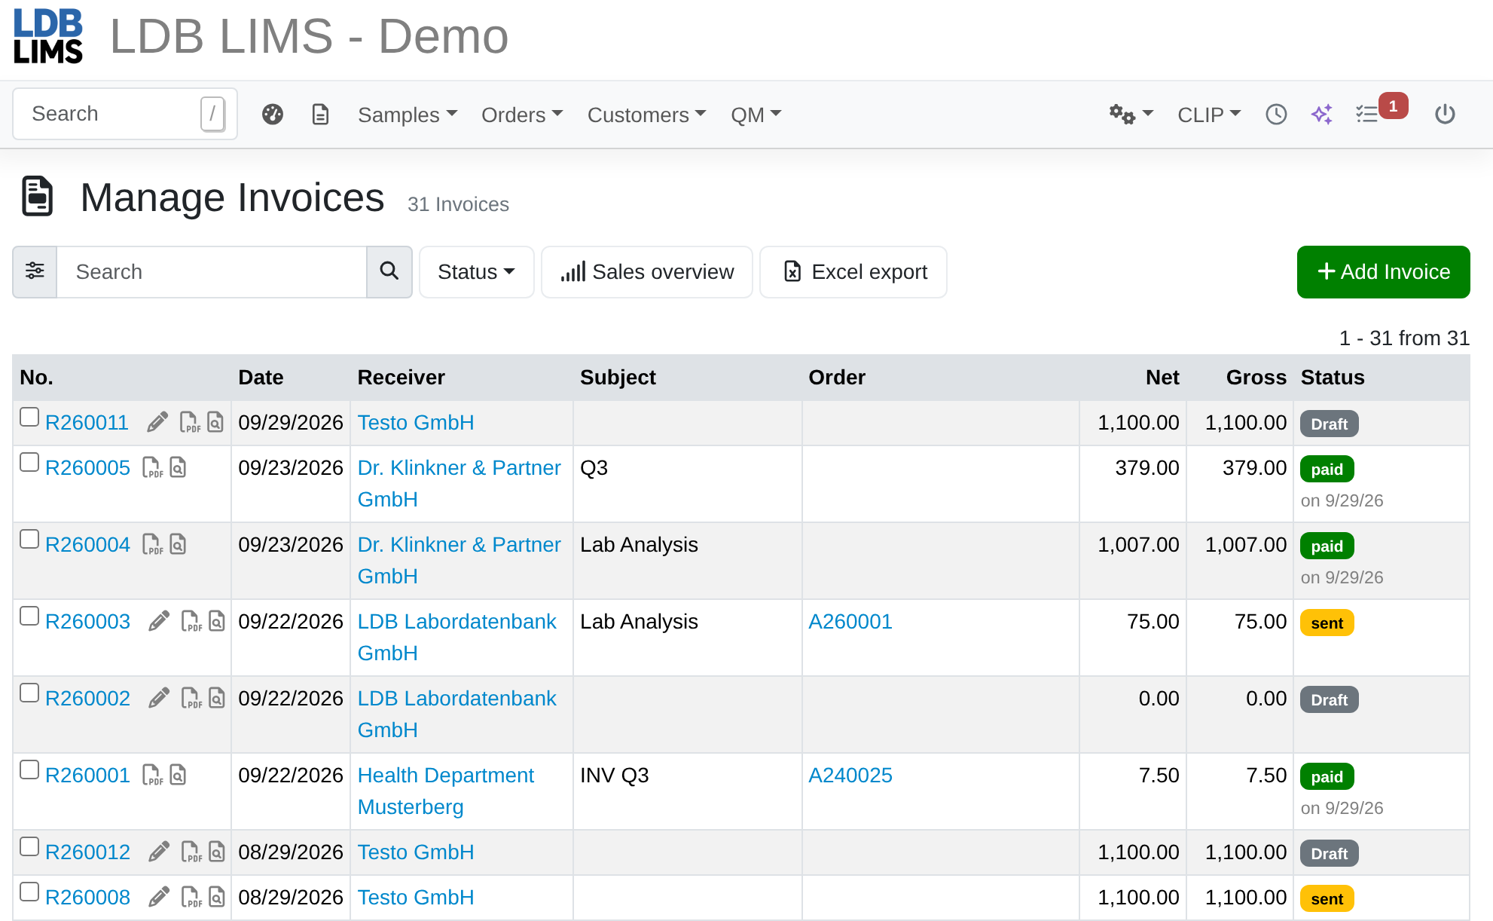This screenshot has width=1493, height=921.
Task: Download PDF of invoice R260002
Action: click(x=191, y=698)
